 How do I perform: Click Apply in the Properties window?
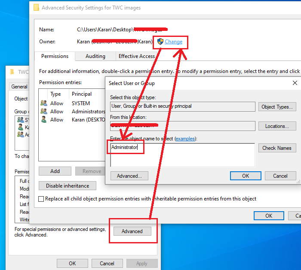(142, 264)
